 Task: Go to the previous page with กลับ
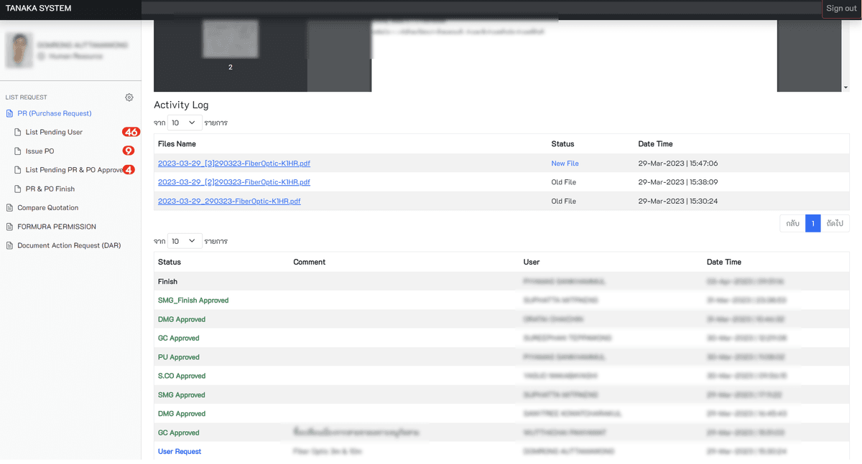pos(793,224)
